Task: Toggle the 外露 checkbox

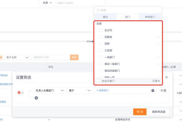Action: click(158, 90)
